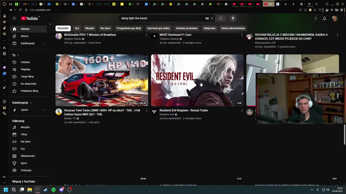Screen dimensions: 346x194
Task: Browse Na żywo in the sidebar Odkrywaj
Action: [x=28, y=142]
